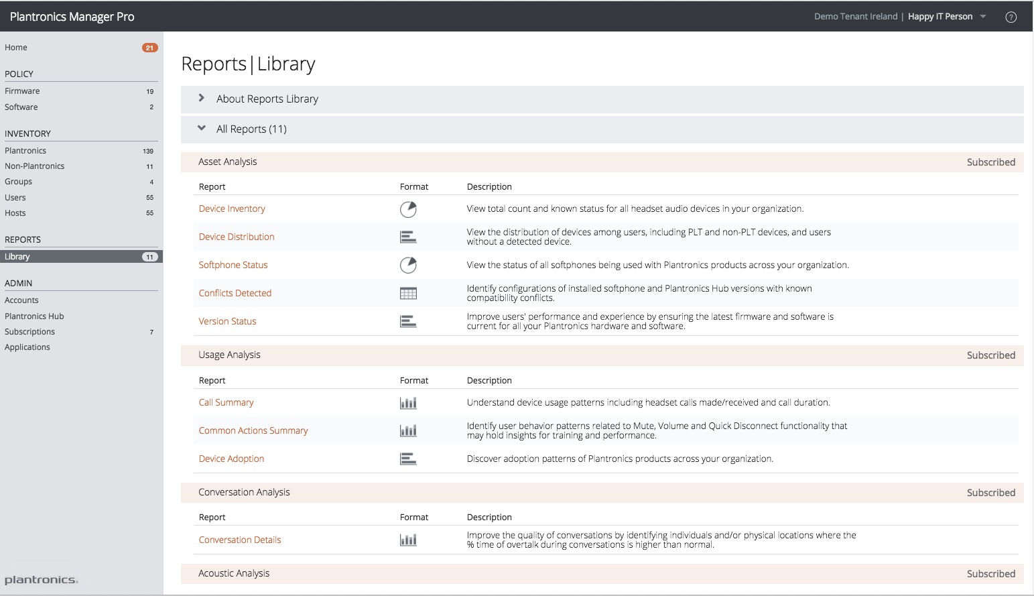Open the Common Actions Summary report
Image resolution: width=1034 pixels, height=596 pixels.
click(x=253, y=431)
